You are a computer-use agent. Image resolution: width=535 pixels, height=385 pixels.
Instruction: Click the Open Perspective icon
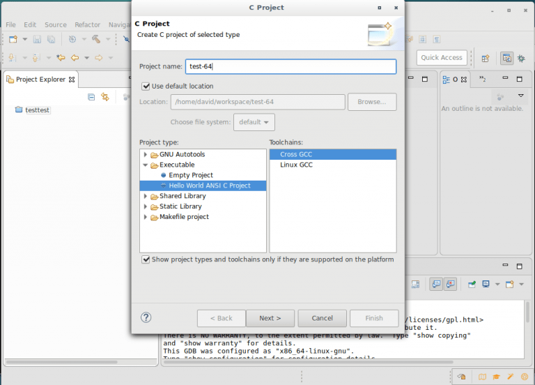[x=486, y=59]
